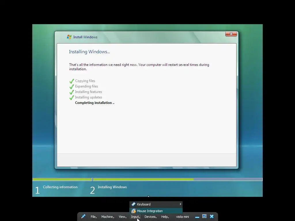Click the 'Install Windows' title text
The height and width of the screenshot is (221, 295).
point(85,37)
